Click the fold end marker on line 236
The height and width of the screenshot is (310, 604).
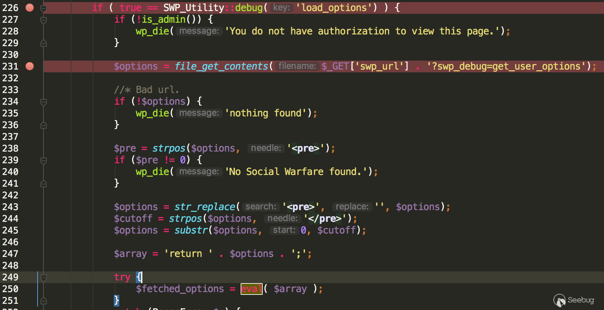(x=43, y=125)
